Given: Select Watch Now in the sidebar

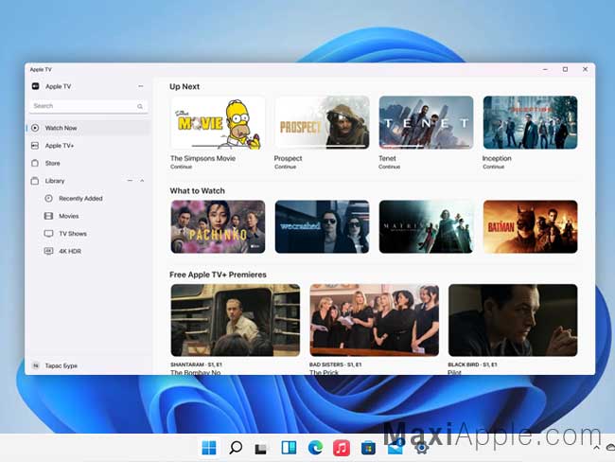Looking at the screenshot, I should point(89,128).
